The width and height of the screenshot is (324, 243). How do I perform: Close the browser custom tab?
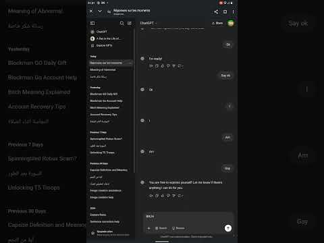pos(91,11)
